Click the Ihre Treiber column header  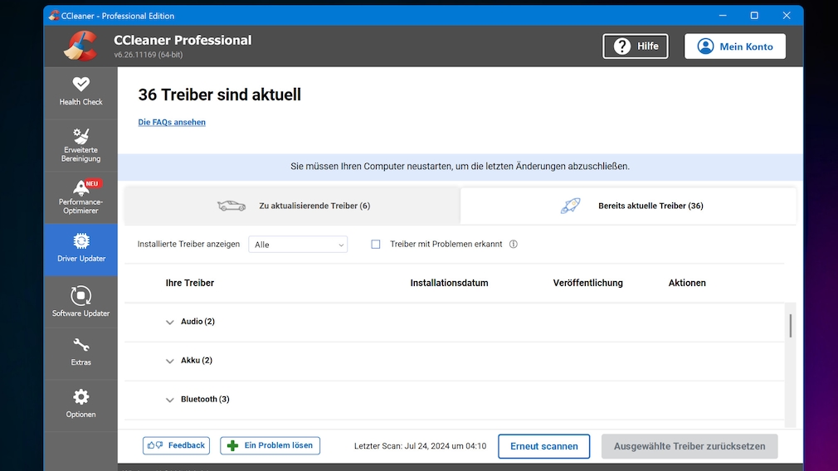[x=190, y=283]
